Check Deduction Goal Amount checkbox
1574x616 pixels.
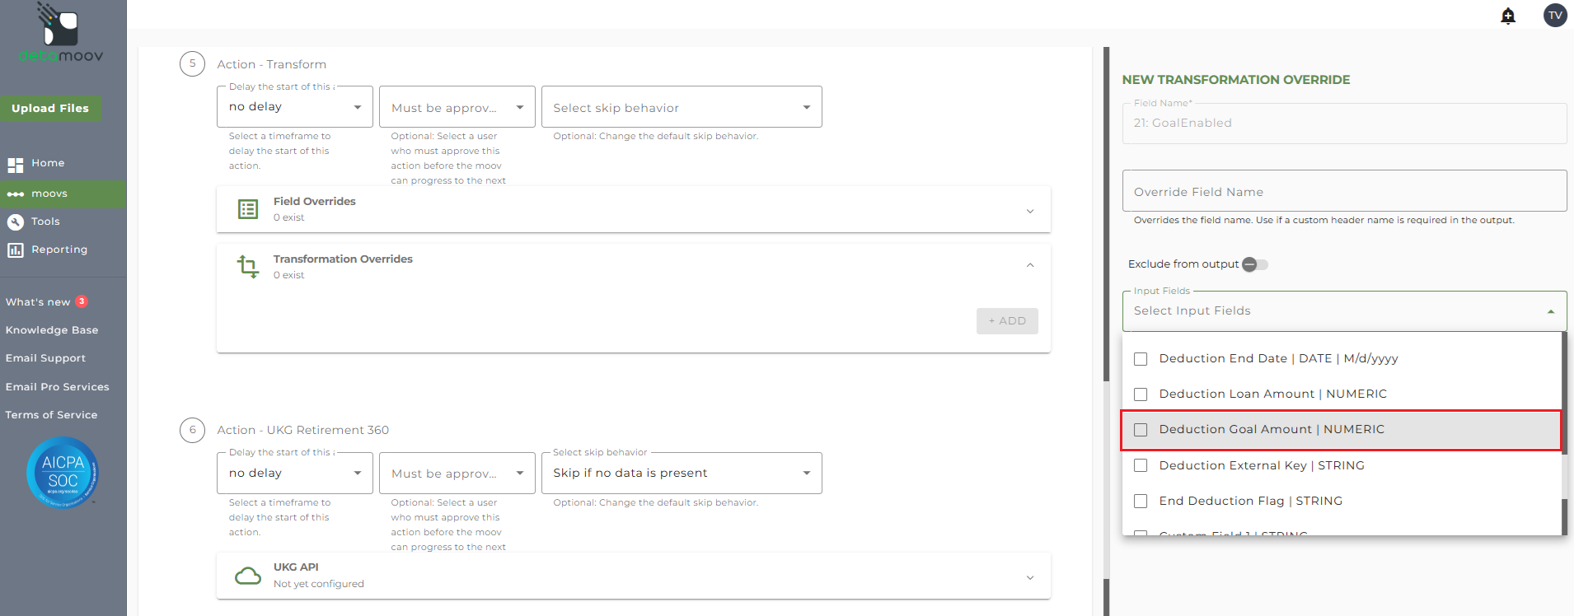[1141, 430]
